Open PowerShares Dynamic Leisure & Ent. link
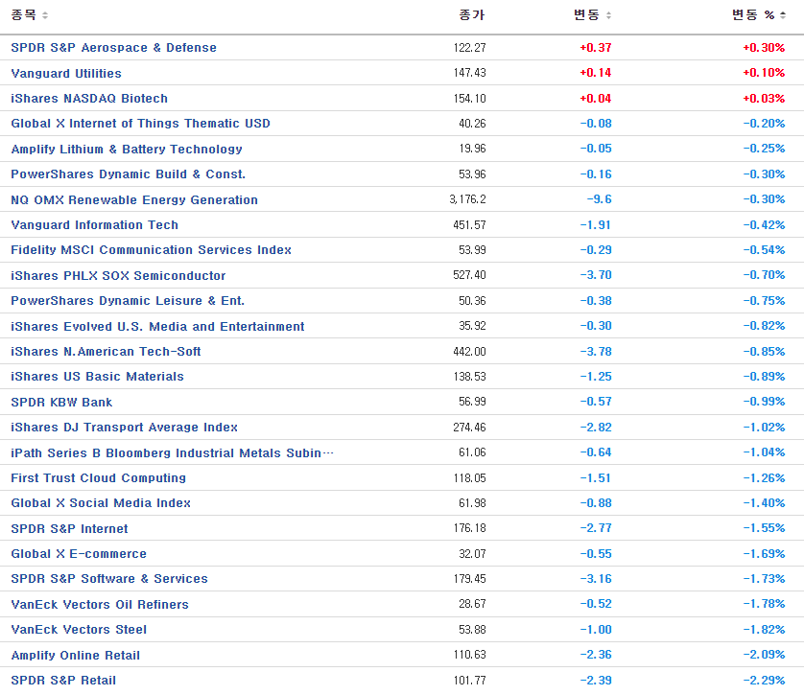 pyautogui.click(x=128, y=301)
